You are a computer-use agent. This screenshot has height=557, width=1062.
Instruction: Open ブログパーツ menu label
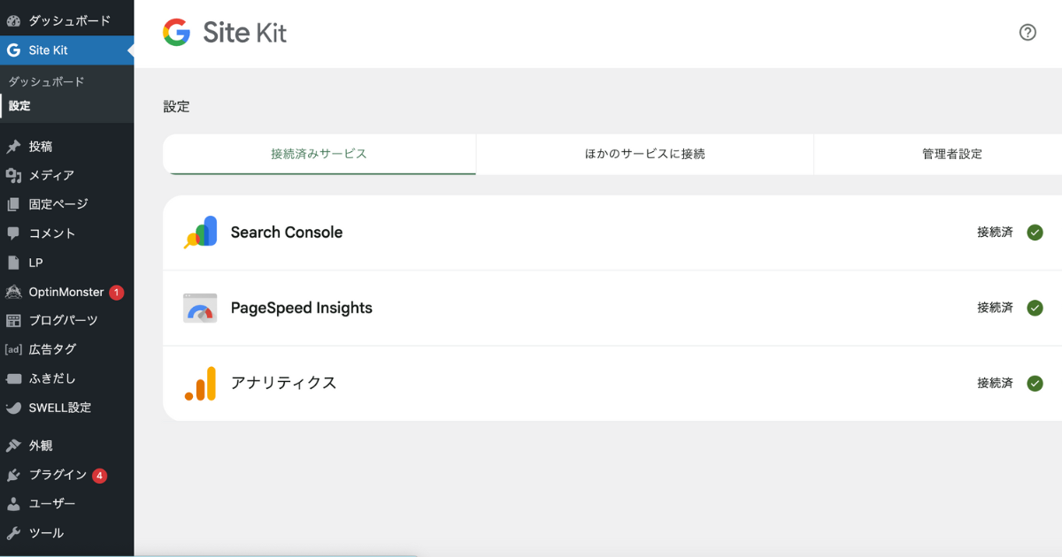[x=64, y=320]
